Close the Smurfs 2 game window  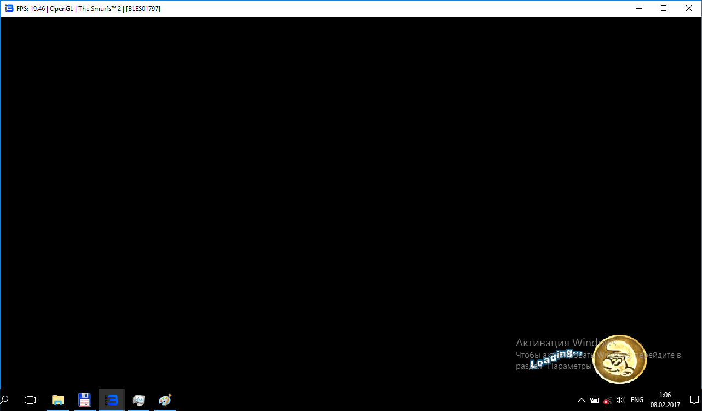(689, 8)
